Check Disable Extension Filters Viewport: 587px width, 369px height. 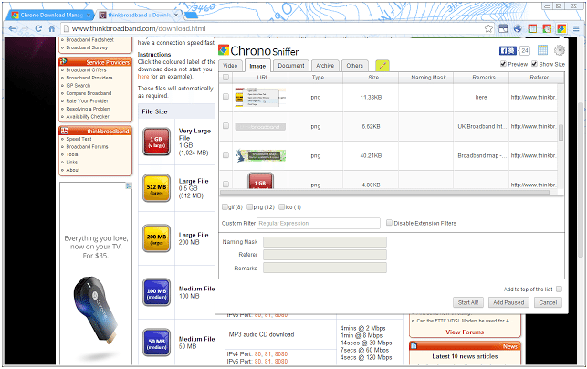pyautogui.click(x=389, y=223)
